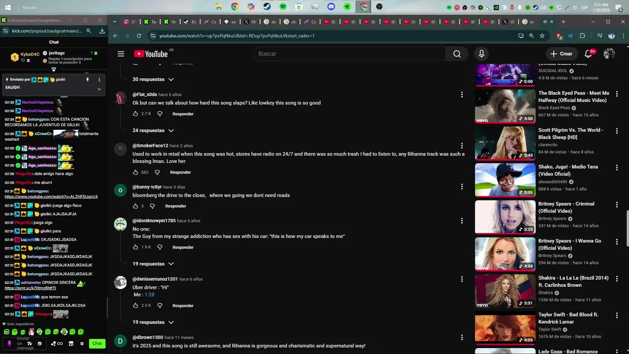Viewport: 629px width, 354px height.
Task: Open pinned message three-dot menu in chat
Action: [99, 80]
